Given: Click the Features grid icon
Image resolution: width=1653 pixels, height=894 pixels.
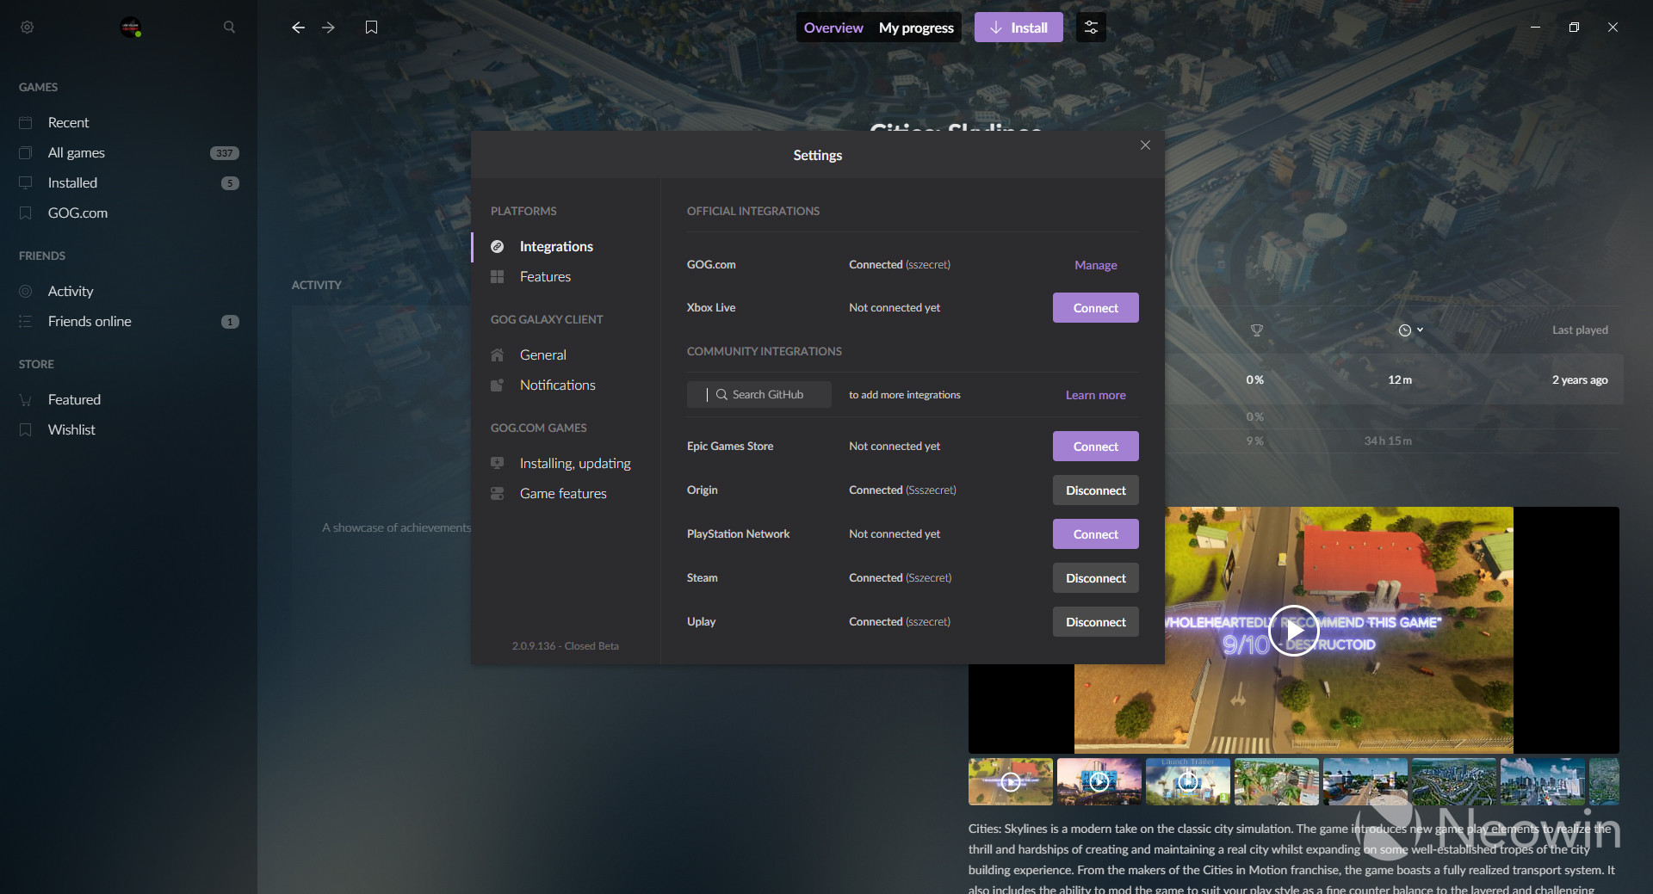Looking at the screenshot, I should [497, 276].
